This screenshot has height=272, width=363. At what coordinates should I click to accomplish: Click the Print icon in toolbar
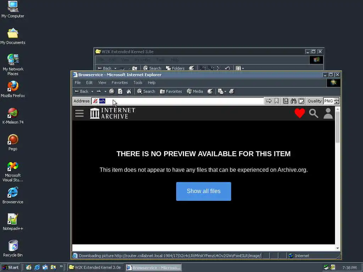[x=232, y=91]
